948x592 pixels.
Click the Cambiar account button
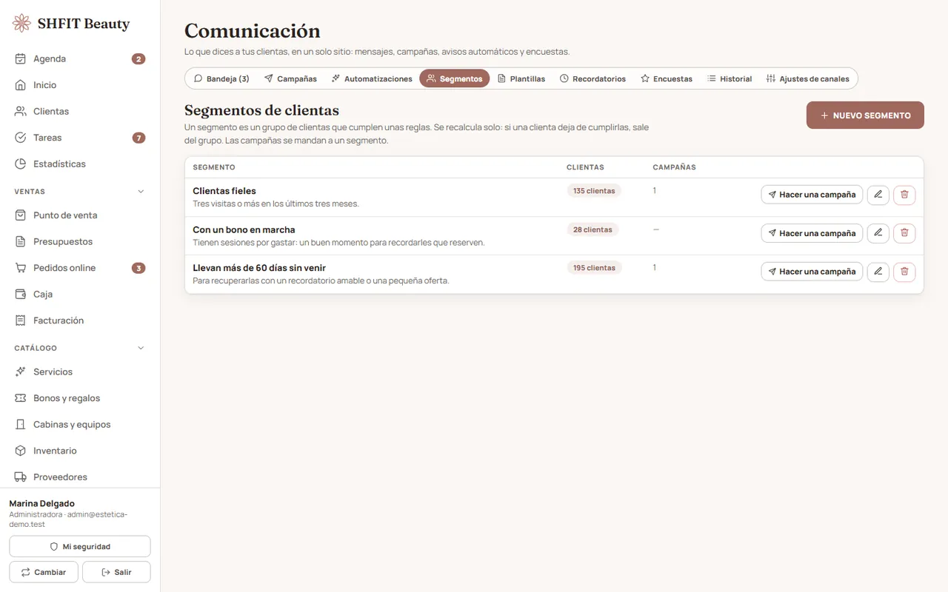[44, 572]
